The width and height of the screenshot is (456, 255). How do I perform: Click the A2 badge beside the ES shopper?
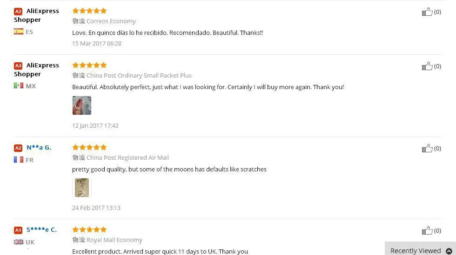[x=18, y=11]
